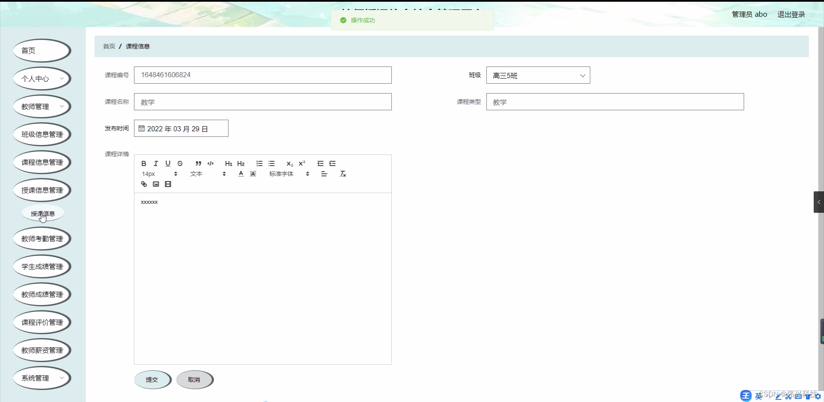
Task: Insert a video using the film icon
Action: point(168,184)
